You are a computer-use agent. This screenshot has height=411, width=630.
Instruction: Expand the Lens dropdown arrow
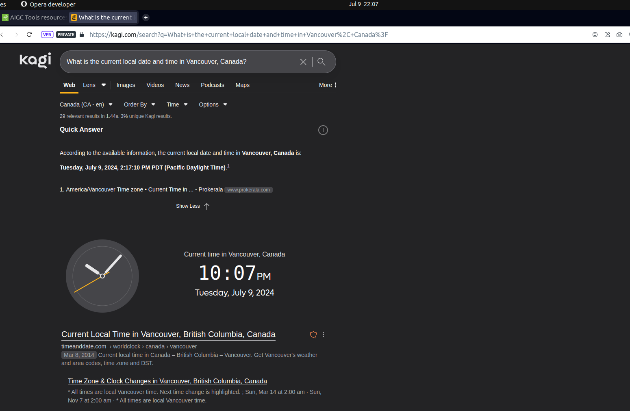(104, 85)
